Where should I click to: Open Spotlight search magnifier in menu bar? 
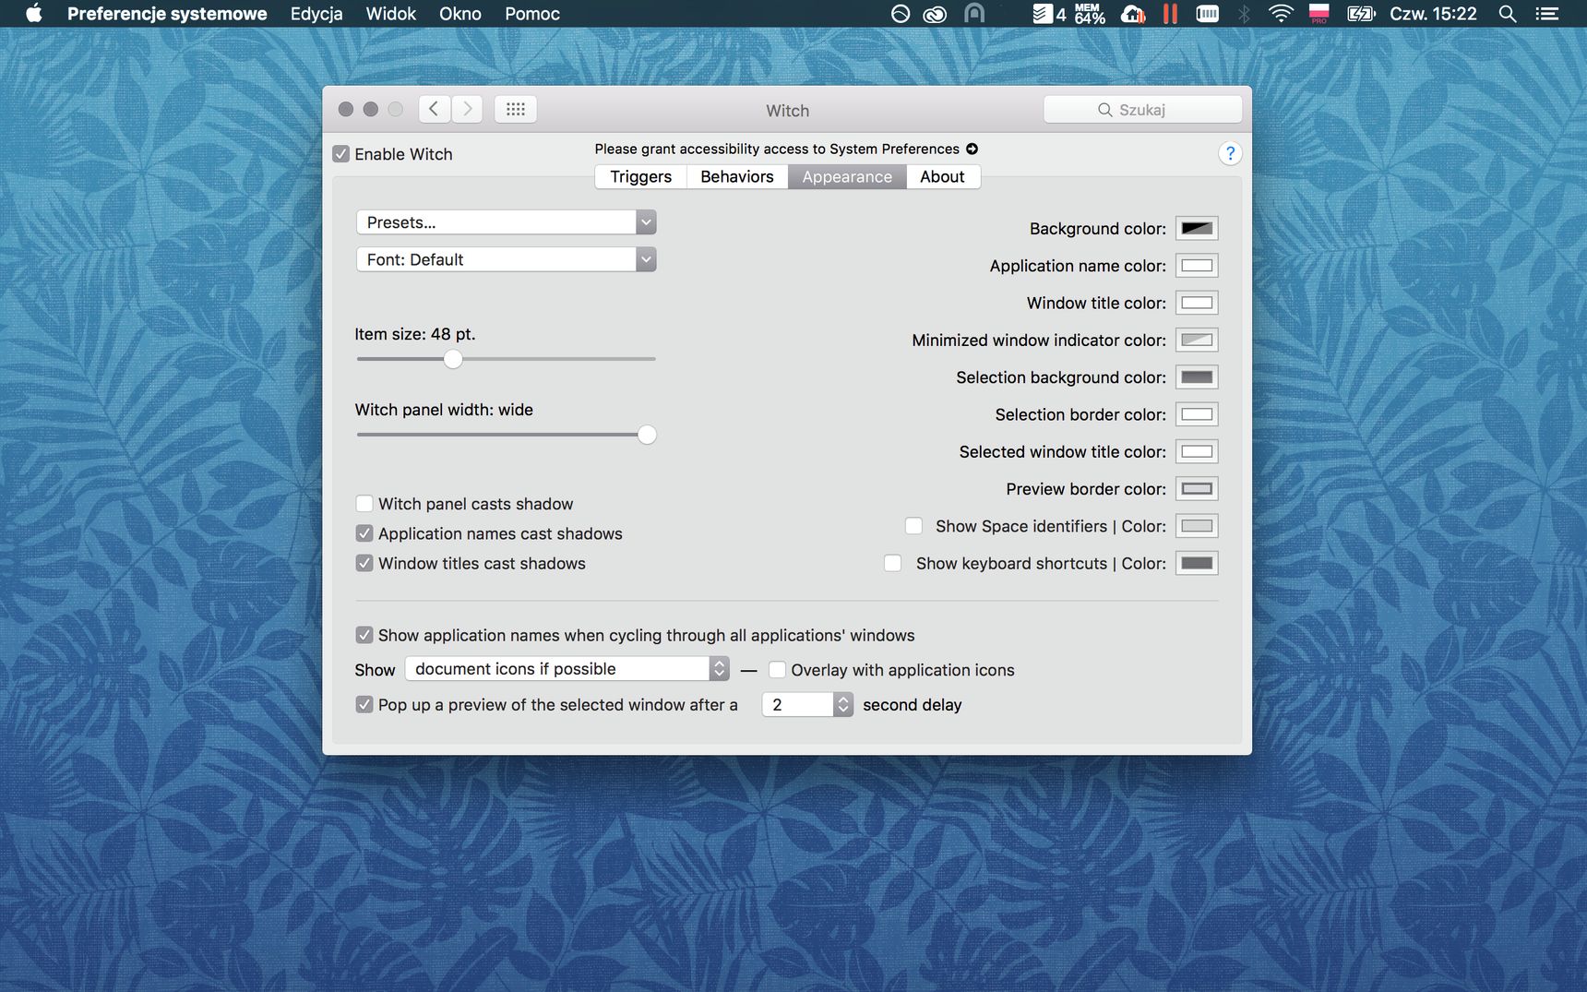[1507, 14]
